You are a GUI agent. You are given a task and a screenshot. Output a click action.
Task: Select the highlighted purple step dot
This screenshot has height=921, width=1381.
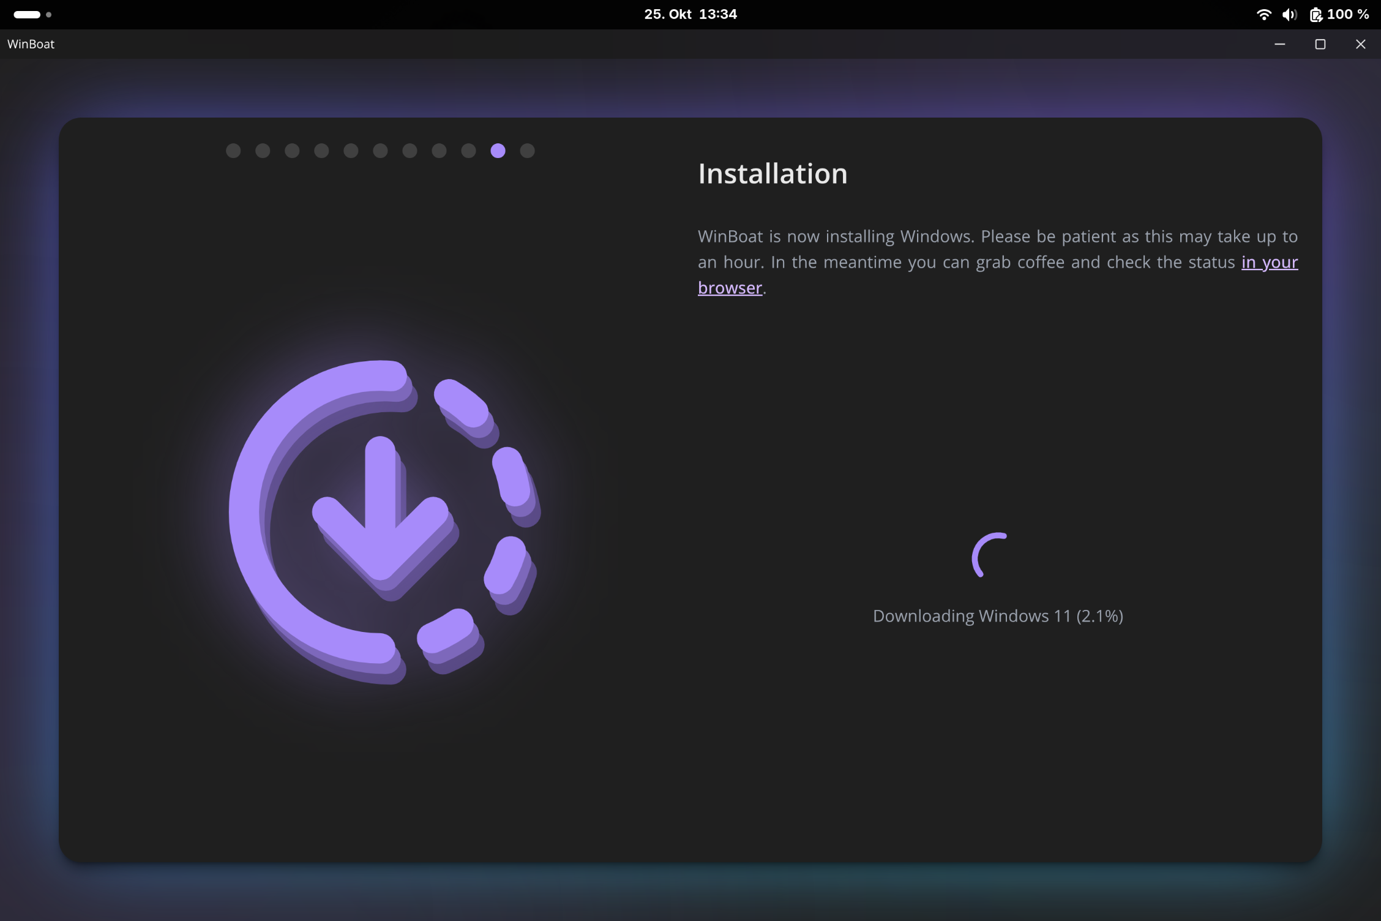(498, 151)
